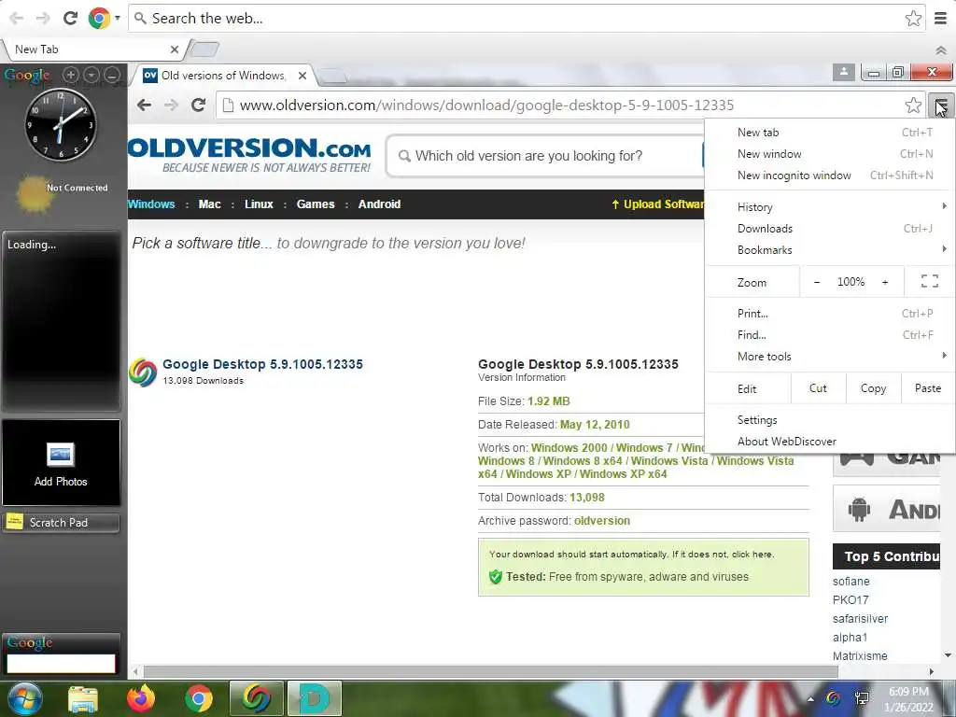Select Find... from the menu
Screen dimensions: 956x717
click(x=830, y=334)
